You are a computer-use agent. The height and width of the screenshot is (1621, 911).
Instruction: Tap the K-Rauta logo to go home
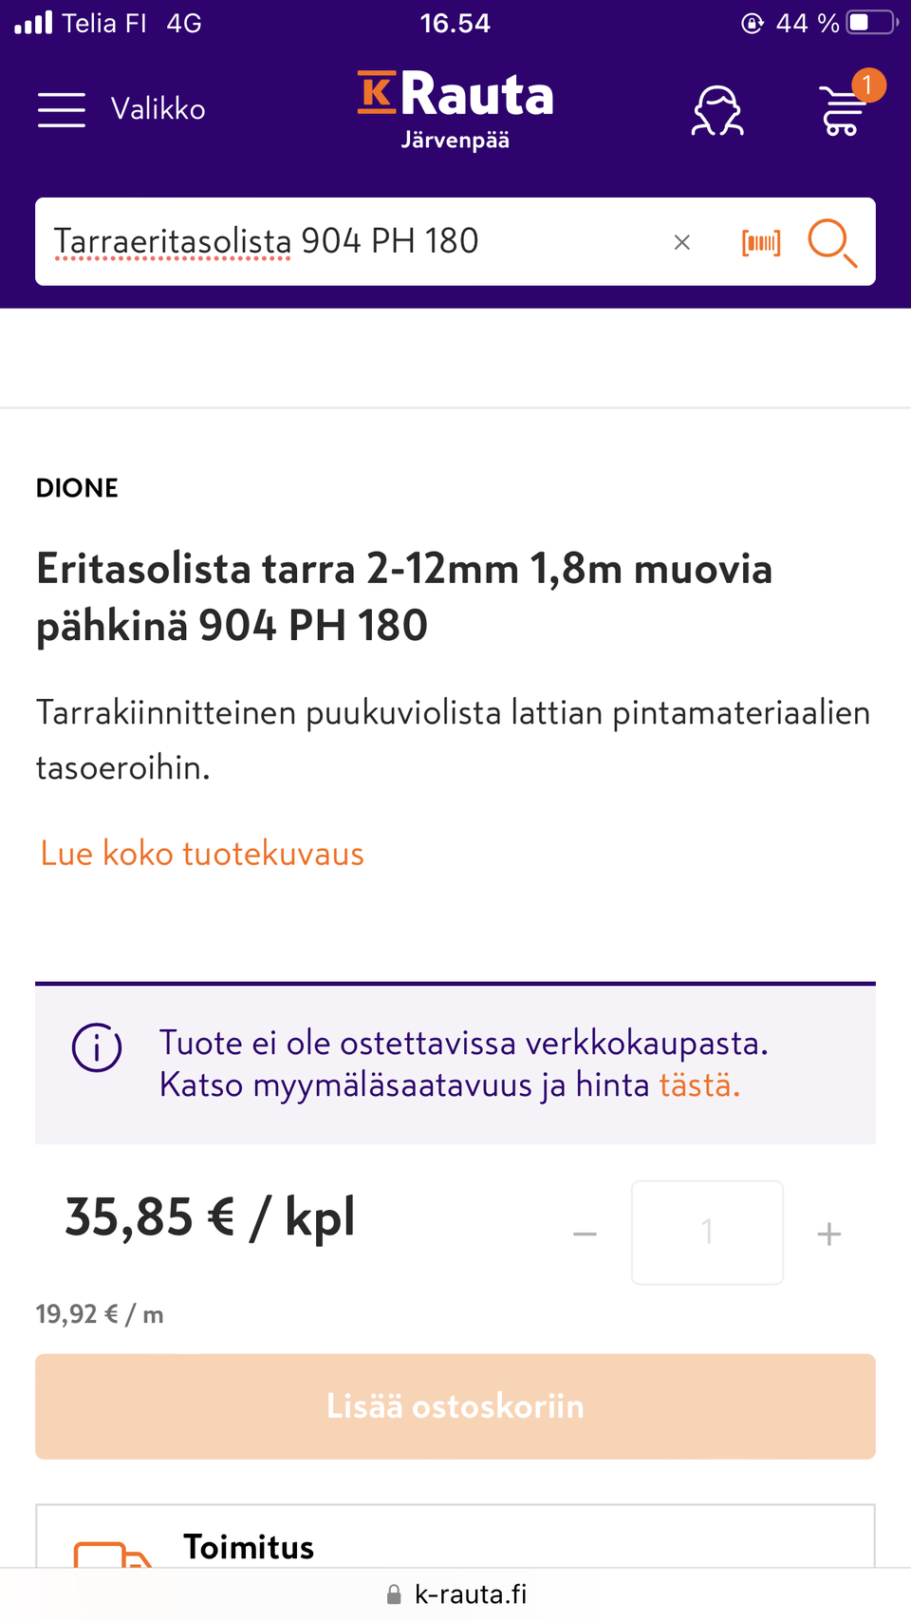point(455,95)
